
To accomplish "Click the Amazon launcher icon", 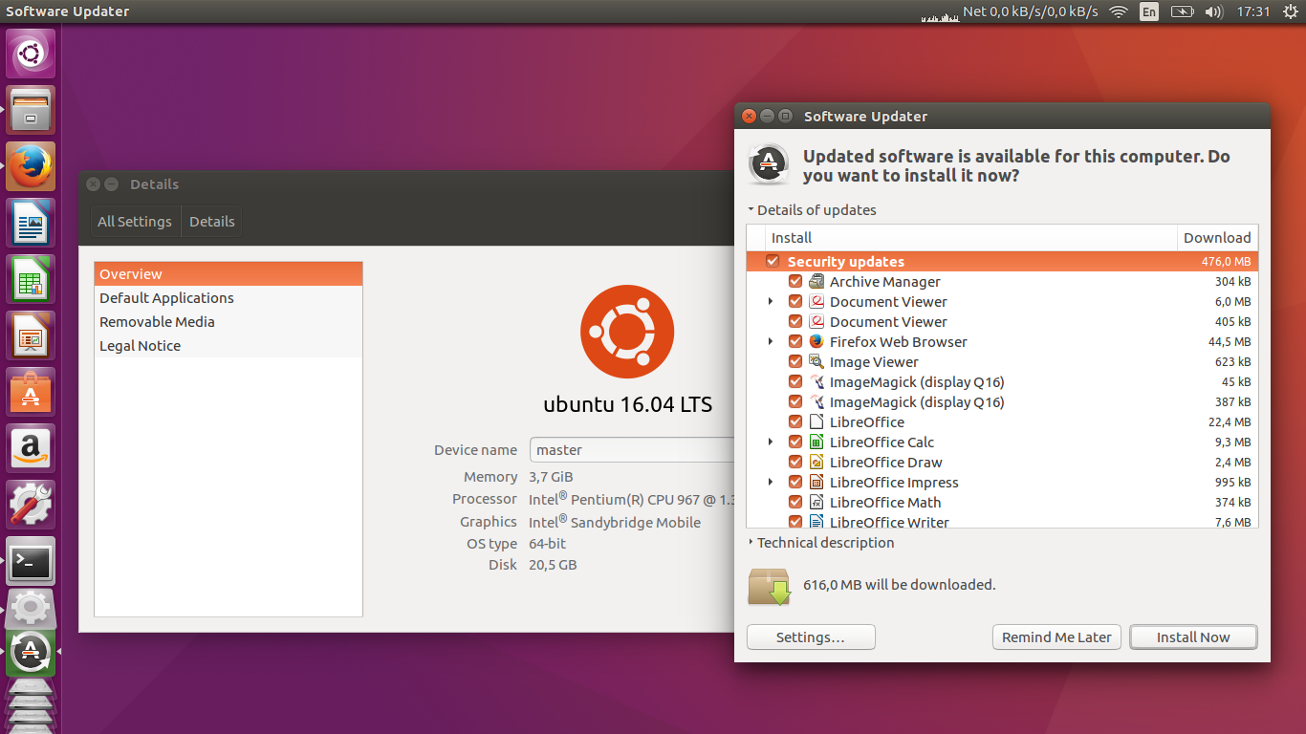I will pyautogui.click(x=32, y=448).
